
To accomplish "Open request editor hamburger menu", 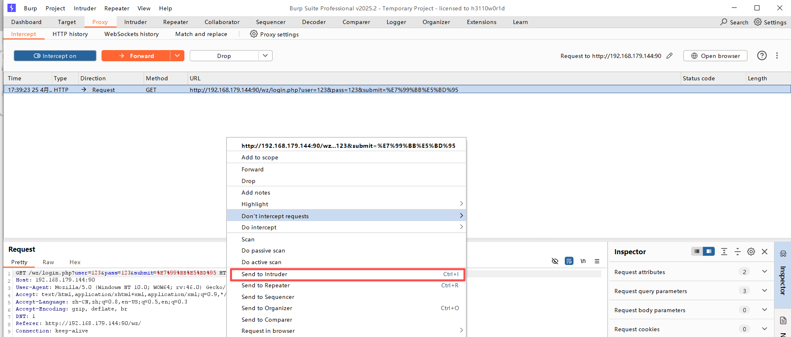I will (597, 261).
